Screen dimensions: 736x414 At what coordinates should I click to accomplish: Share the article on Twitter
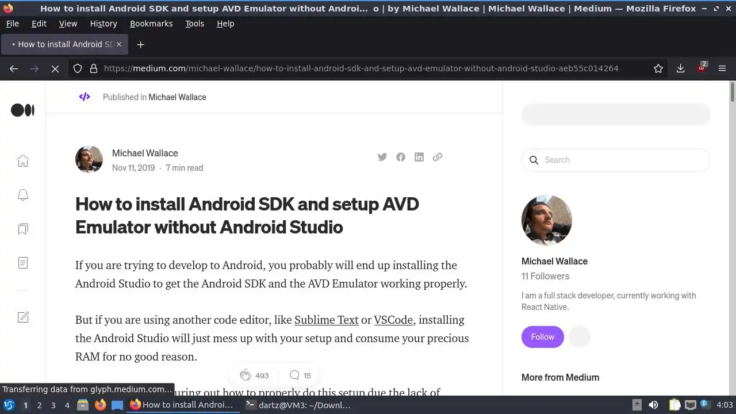382,157
